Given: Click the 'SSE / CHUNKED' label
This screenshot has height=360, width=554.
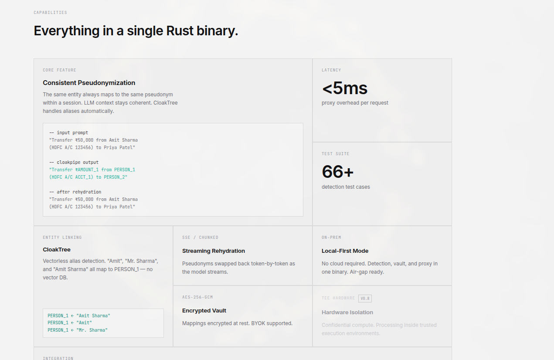Looking at the screenshot, I should [200, 238].
